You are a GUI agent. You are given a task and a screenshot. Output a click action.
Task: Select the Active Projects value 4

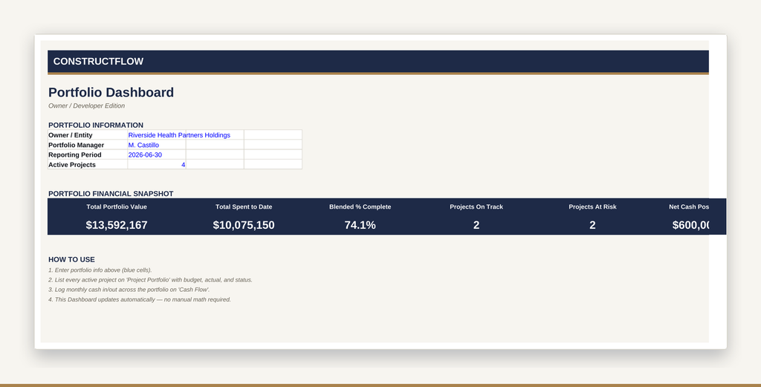(156, 165)
